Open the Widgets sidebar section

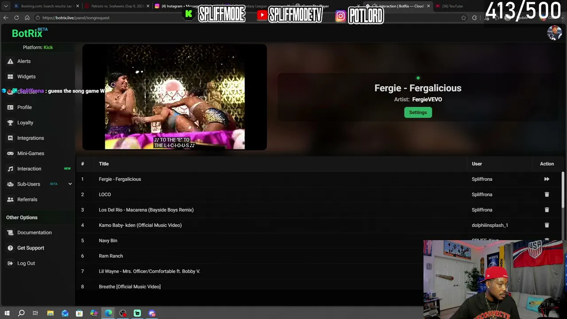click(26, 77)
